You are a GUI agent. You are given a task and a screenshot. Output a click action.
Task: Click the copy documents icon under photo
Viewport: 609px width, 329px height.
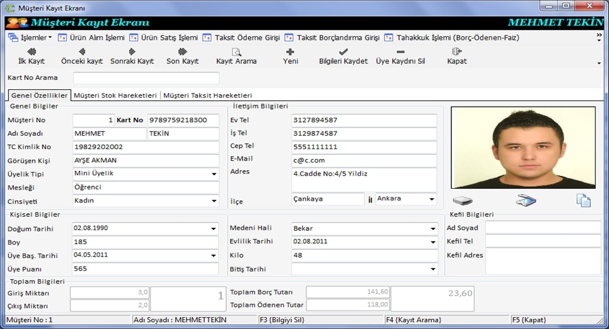point(583,201)
